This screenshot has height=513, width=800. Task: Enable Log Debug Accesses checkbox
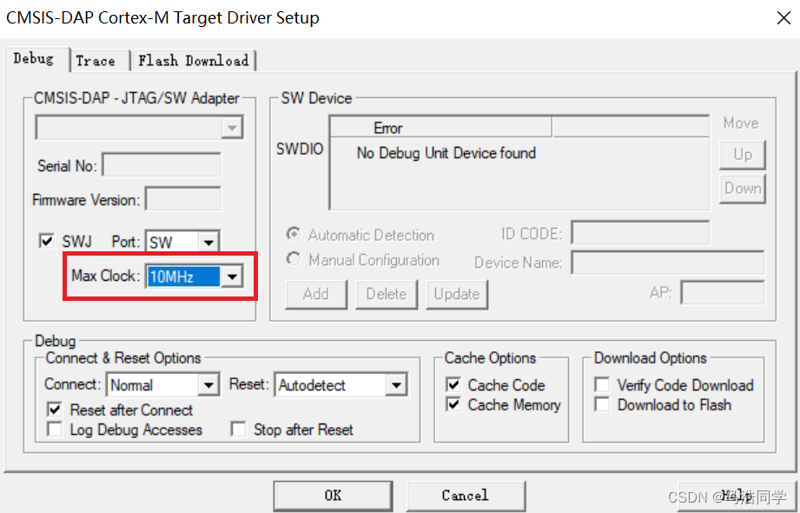(x=54, y=430)
